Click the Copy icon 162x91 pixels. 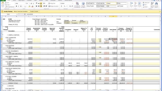coord(6,5)
